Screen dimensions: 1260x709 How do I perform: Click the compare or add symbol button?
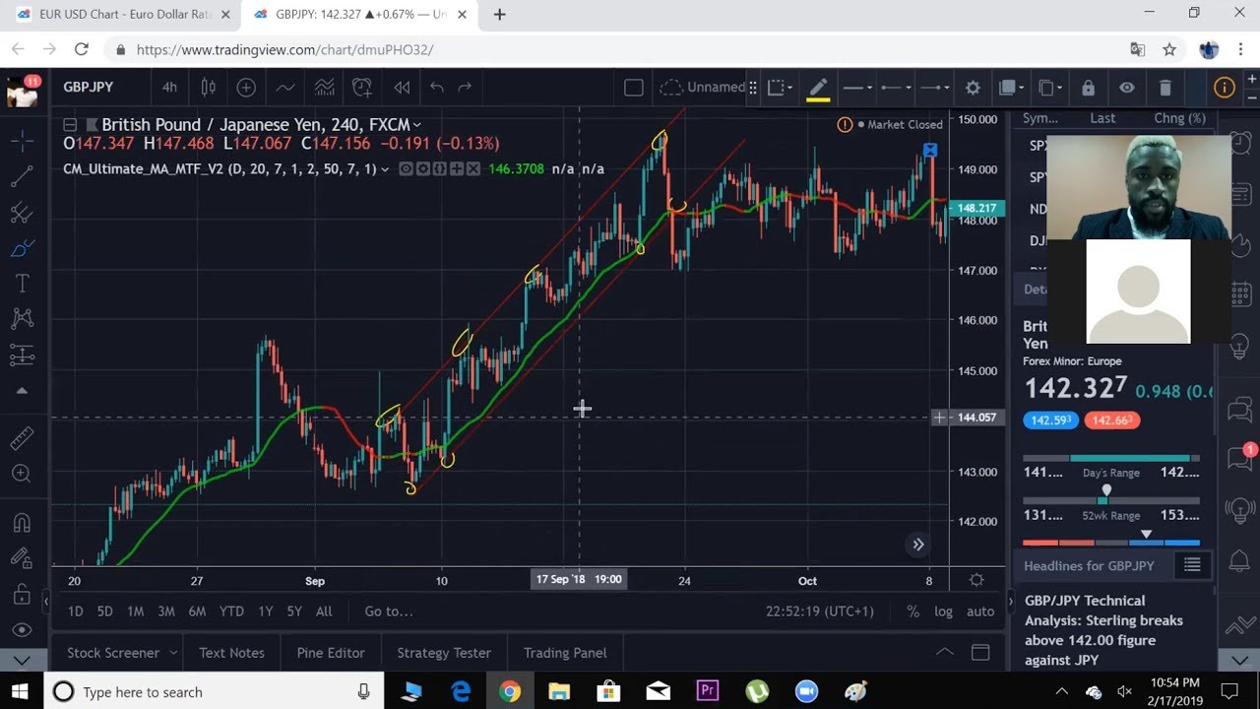click(x=246, y=87)
